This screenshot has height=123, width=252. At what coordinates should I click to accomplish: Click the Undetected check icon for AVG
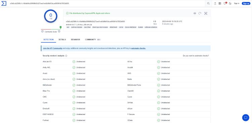click(159, 74)
